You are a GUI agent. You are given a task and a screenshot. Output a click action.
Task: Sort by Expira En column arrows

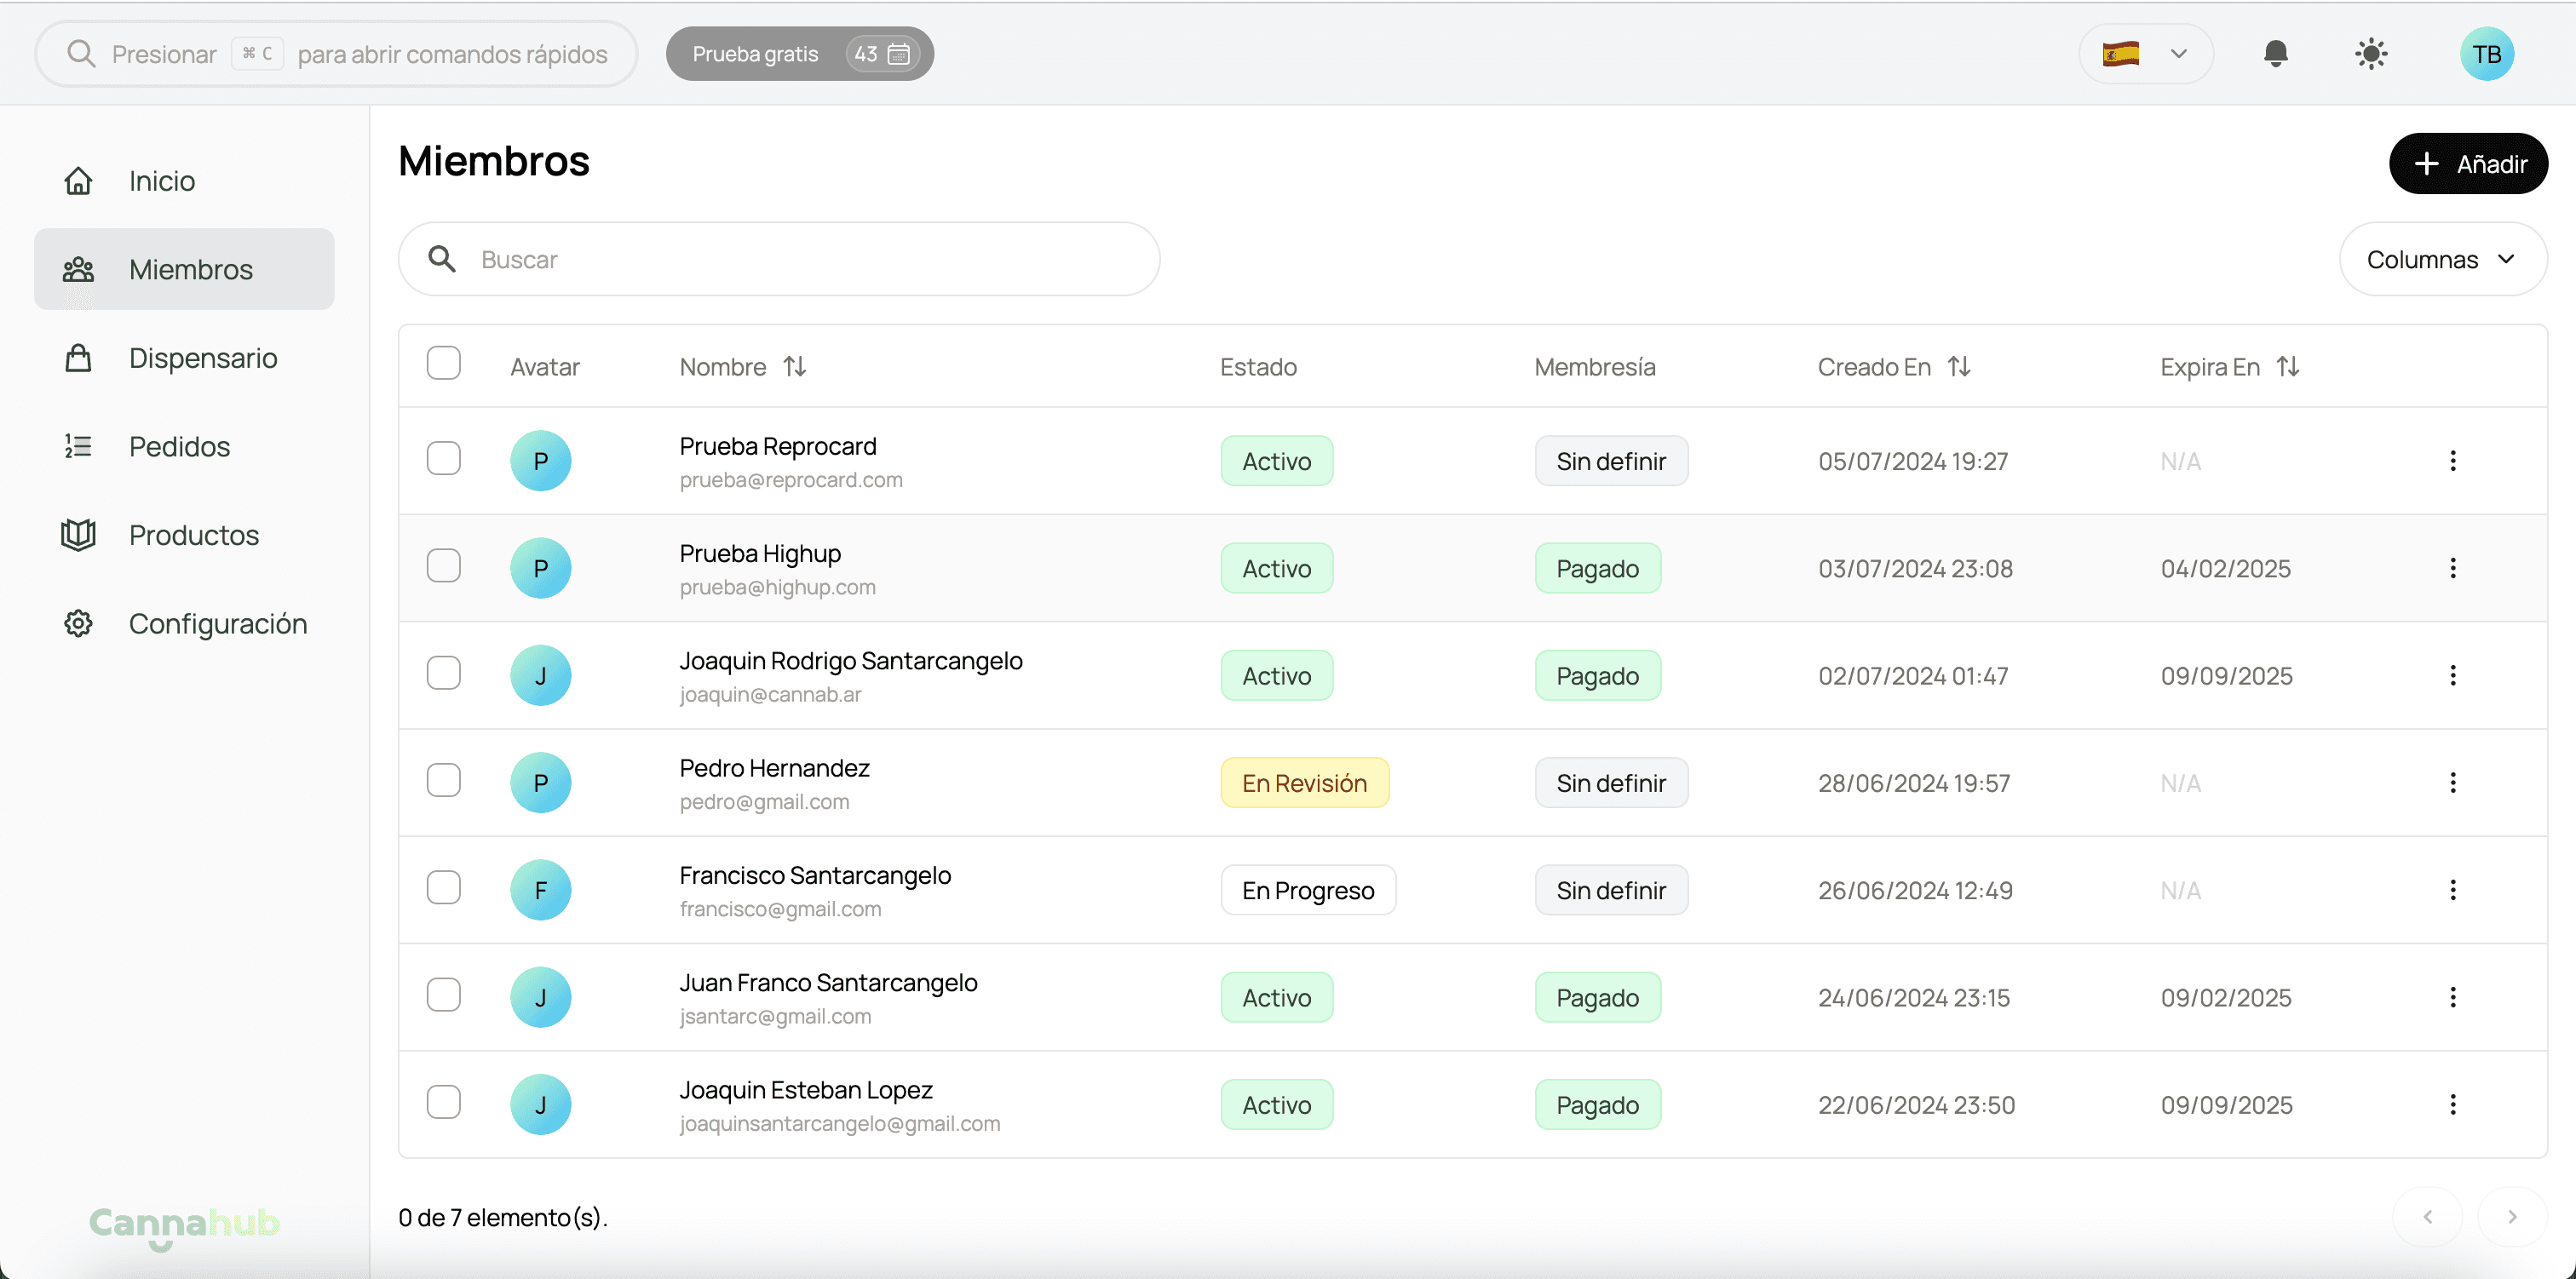[2288, 367]
